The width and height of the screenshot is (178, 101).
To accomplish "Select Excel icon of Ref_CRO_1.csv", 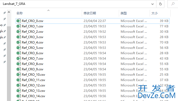I will pos(19,26).
